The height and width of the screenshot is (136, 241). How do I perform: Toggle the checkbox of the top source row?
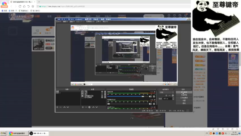click(83, 92)
